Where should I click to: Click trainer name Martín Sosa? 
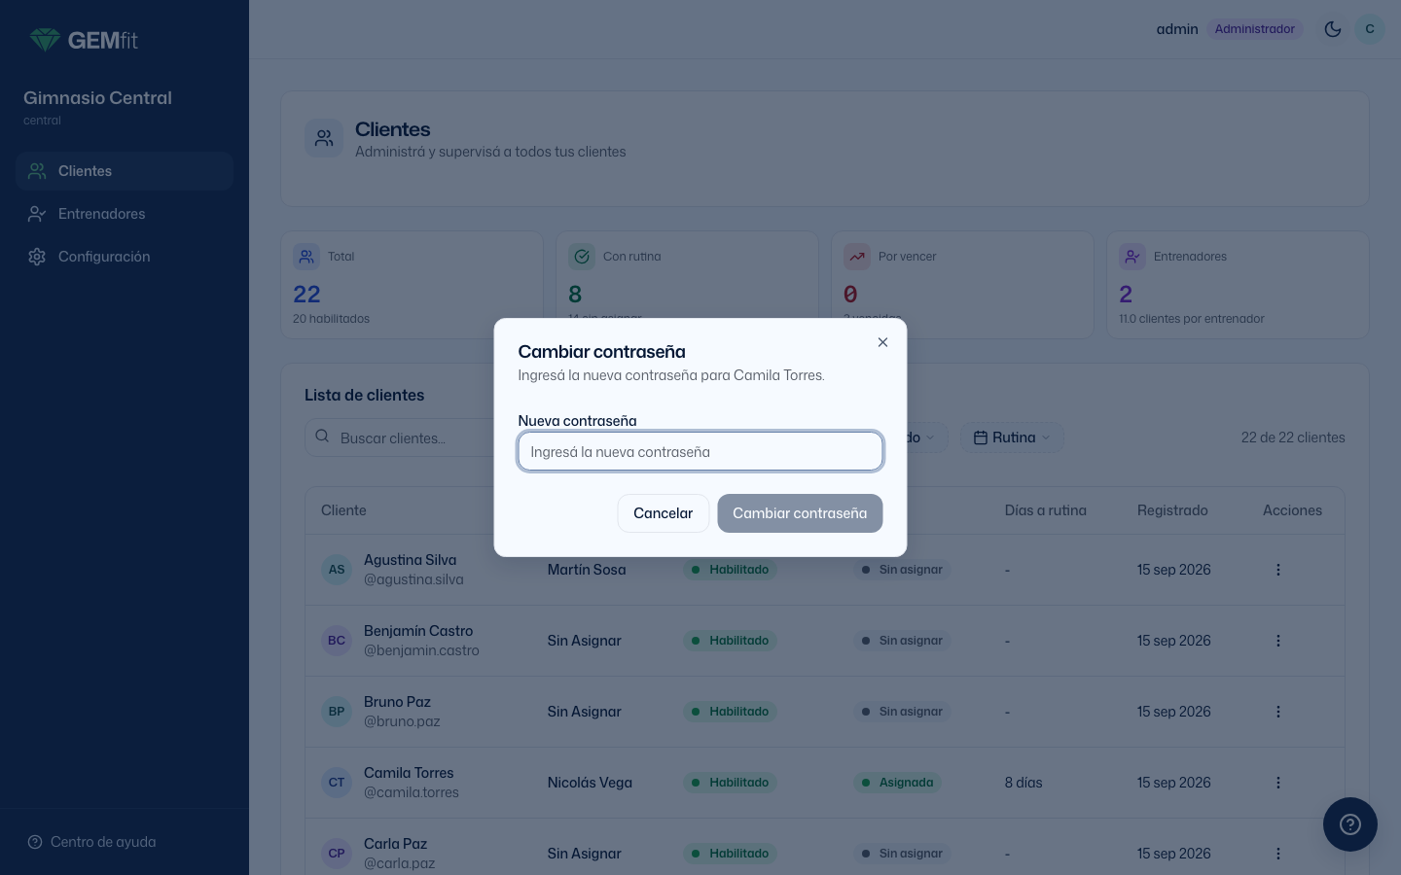(587, 570)
